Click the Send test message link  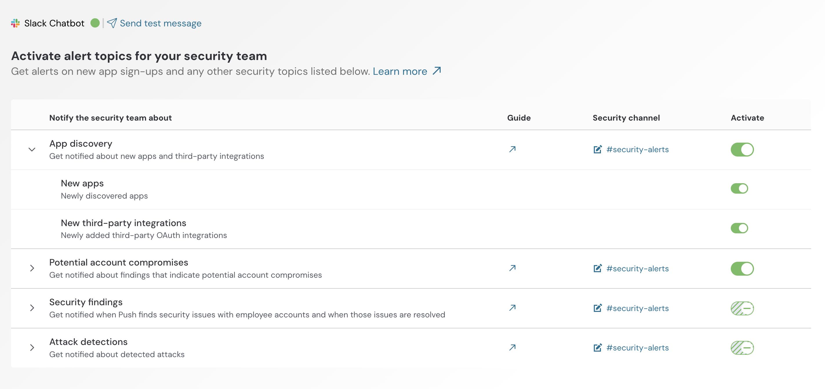coord(160,23)
